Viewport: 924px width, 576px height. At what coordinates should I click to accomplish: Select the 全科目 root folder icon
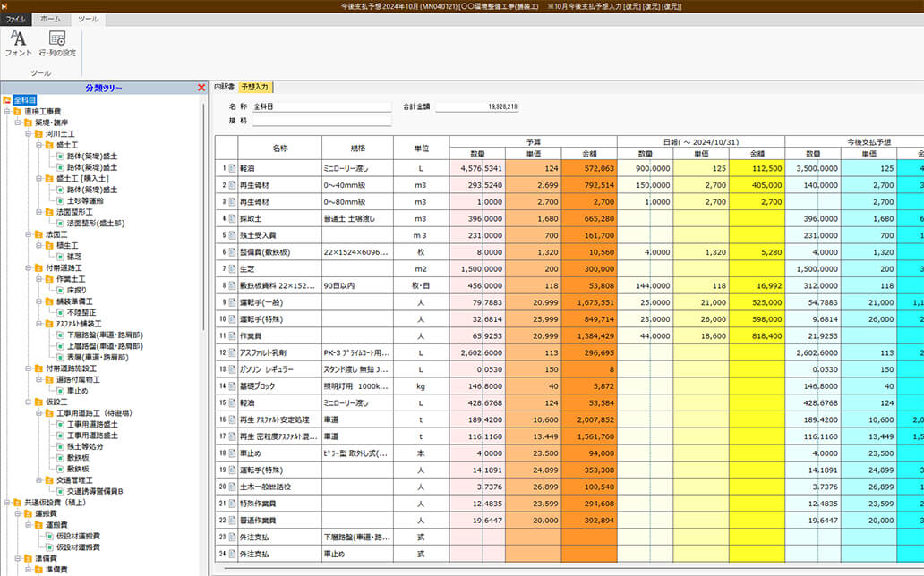tap(7, 100)
